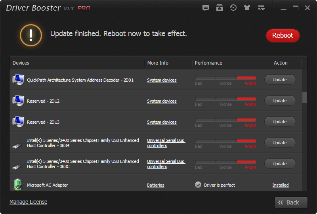The image size is (317, 214).
Task: Click the orange exclamation warning icon
Action: pyautogui.click(x=31, y=35)
